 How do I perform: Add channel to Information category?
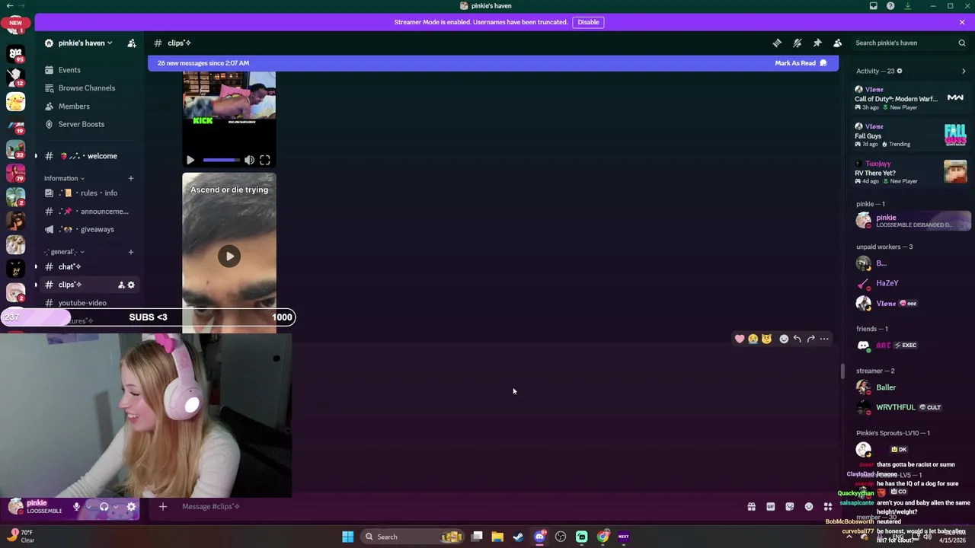(x=131, y=179)
